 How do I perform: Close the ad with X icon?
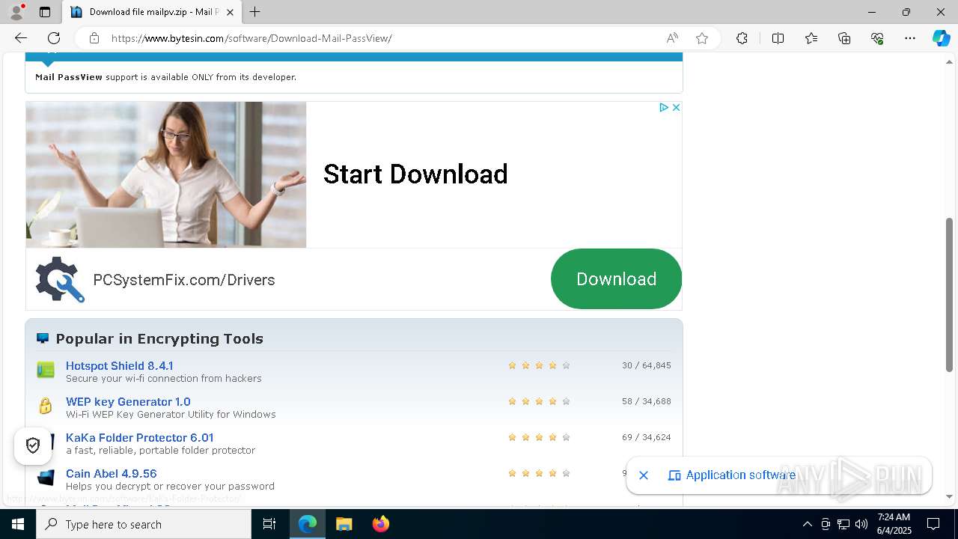[676, 108]
